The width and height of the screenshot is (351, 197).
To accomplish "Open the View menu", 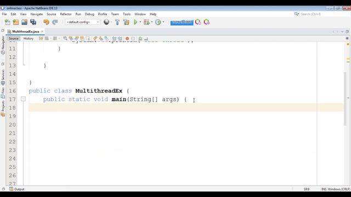I will point(23,14).
